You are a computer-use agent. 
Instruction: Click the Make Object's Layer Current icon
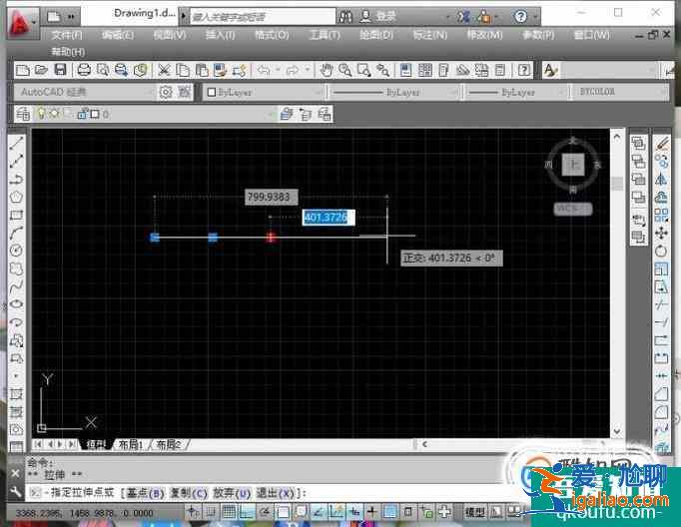coord(287,114)
